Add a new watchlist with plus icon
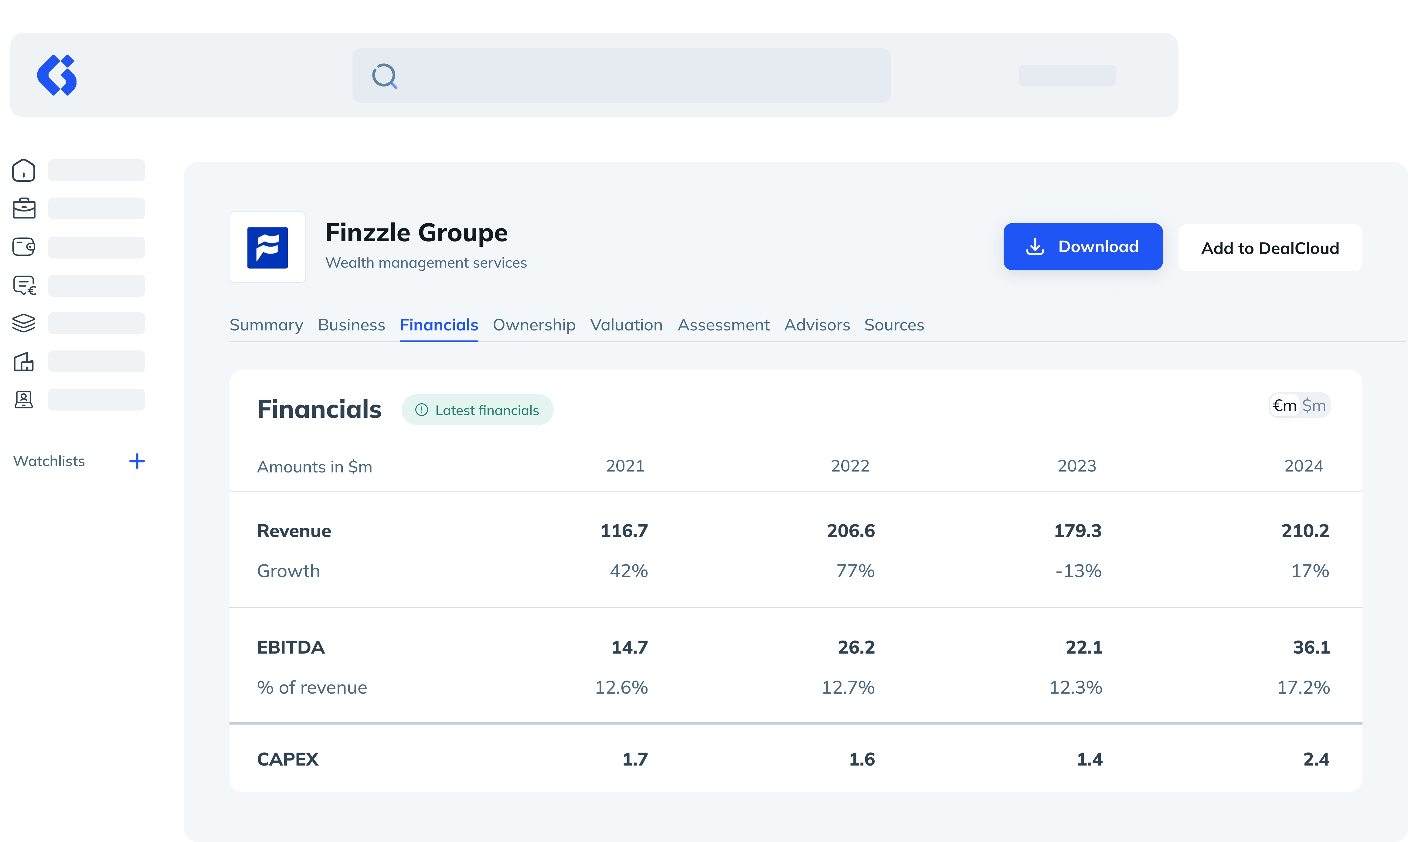 click(x=137, y=461)
